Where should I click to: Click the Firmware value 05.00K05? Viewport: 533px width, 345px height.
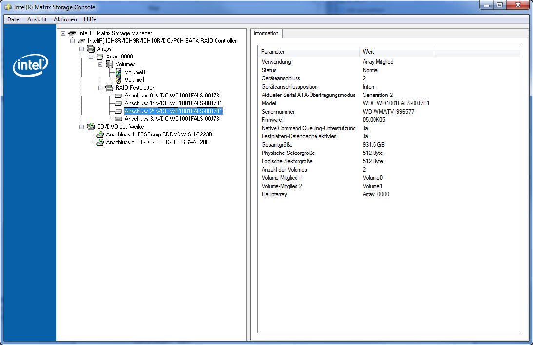click(374, 120)
